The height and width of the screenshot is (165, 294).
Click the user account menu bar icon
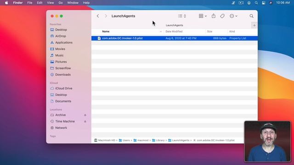coord(249,3)
